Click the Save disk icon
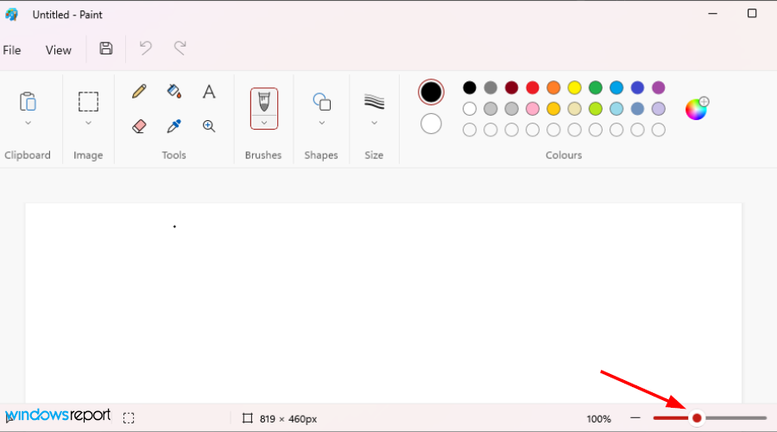777x432 pixels. tap(106, 49)
